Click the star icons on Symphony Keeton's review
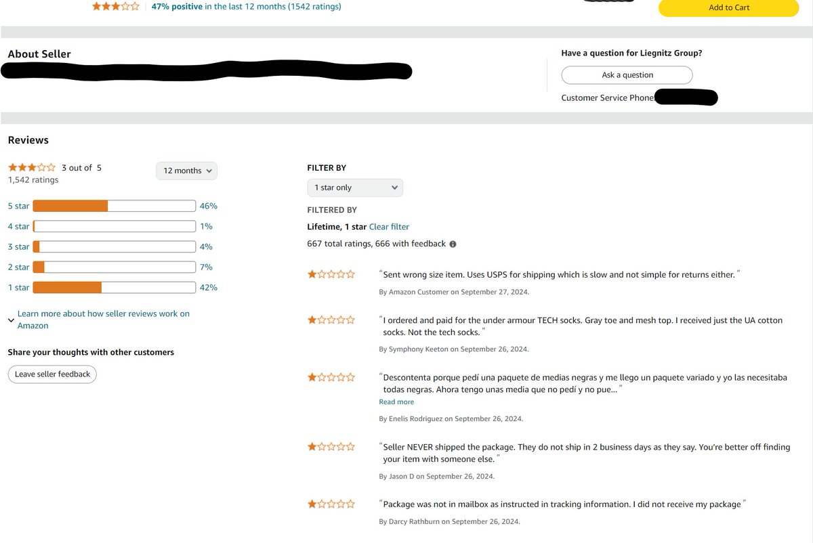 pos(331,320)
